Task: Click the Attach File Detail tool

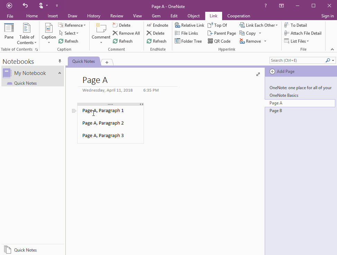Action: [303, 33]
